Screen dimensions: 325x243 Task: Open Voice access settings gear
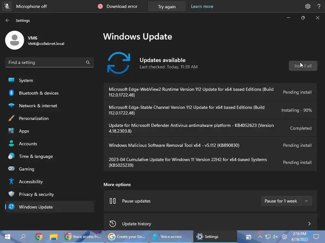pos(308,6)
